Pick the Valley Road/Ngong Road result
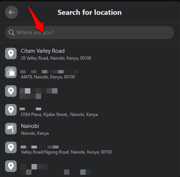 tap(90, 147)
